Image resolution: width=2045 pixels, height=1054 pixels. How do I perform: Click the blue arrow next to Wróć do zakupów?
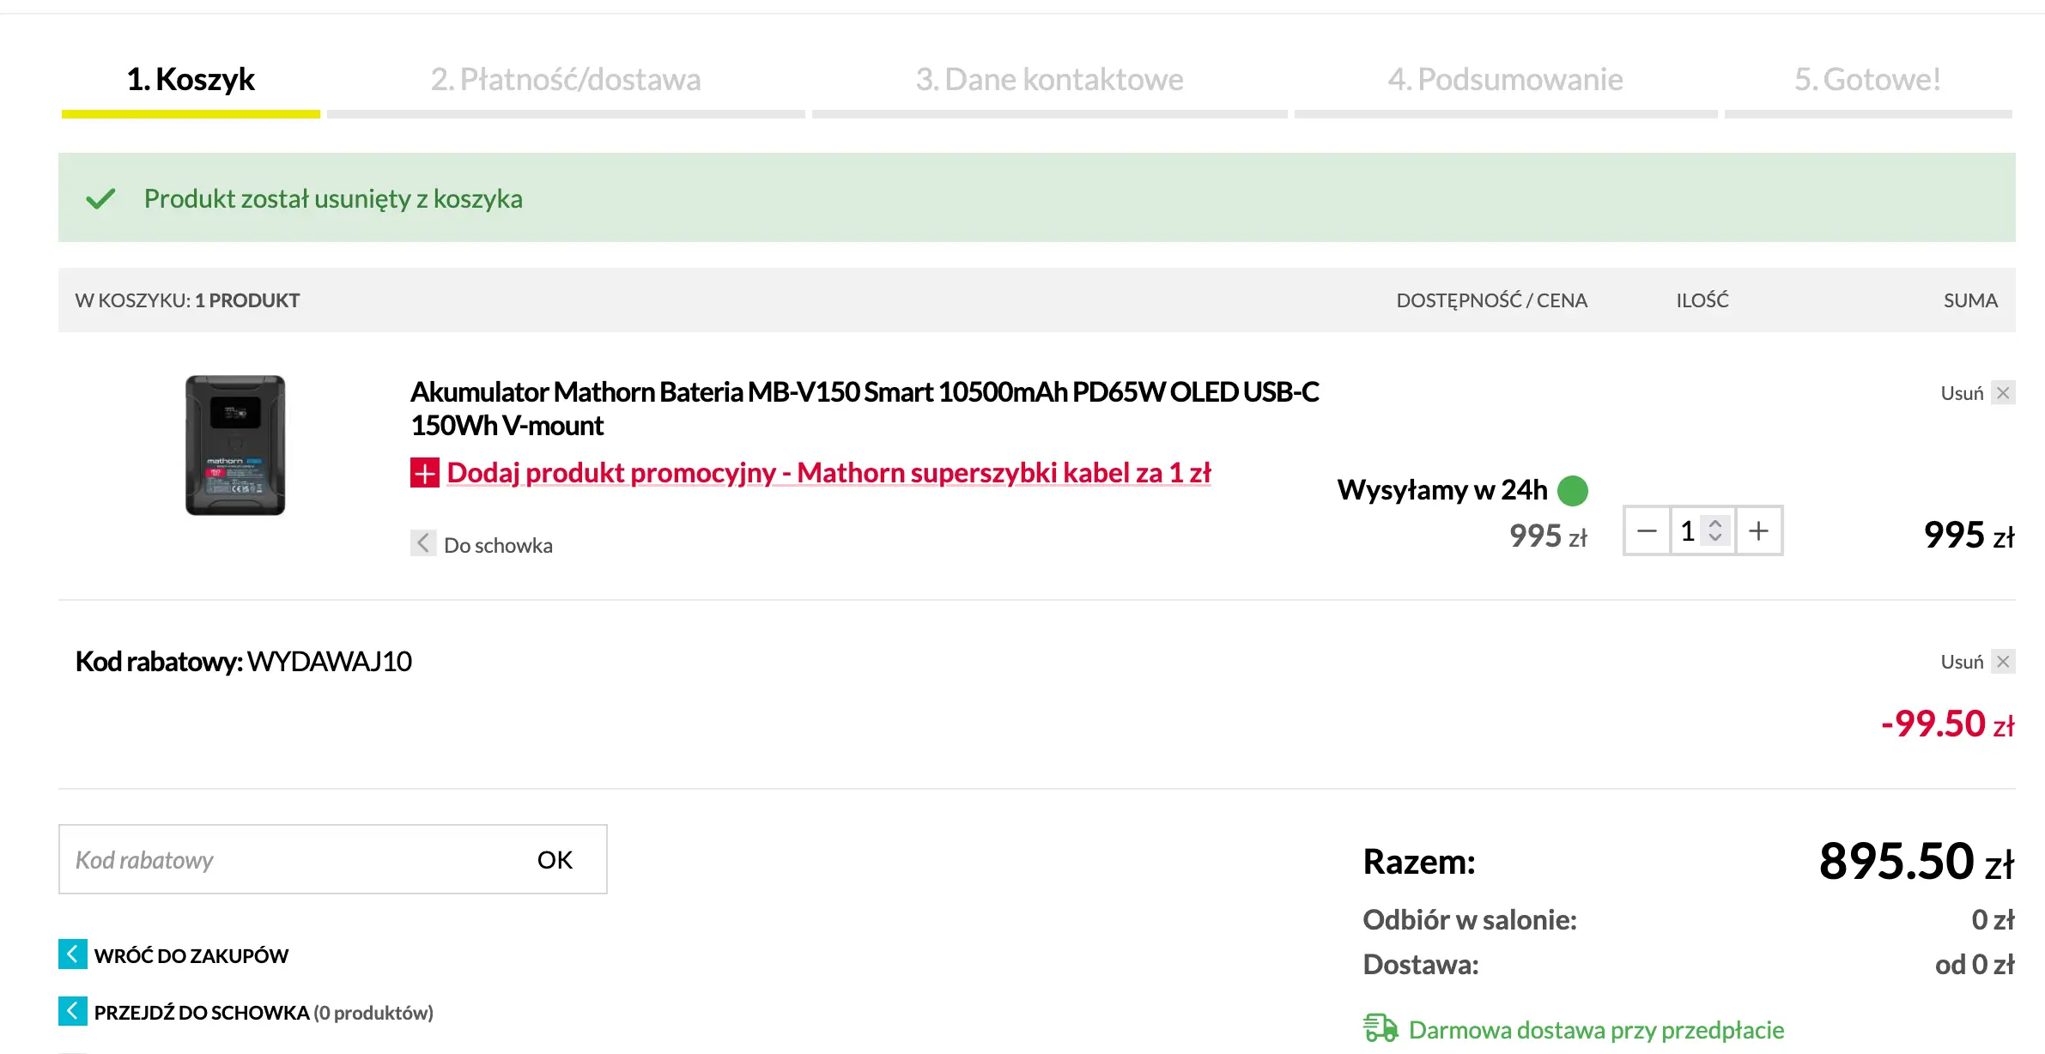coord(73,954)
